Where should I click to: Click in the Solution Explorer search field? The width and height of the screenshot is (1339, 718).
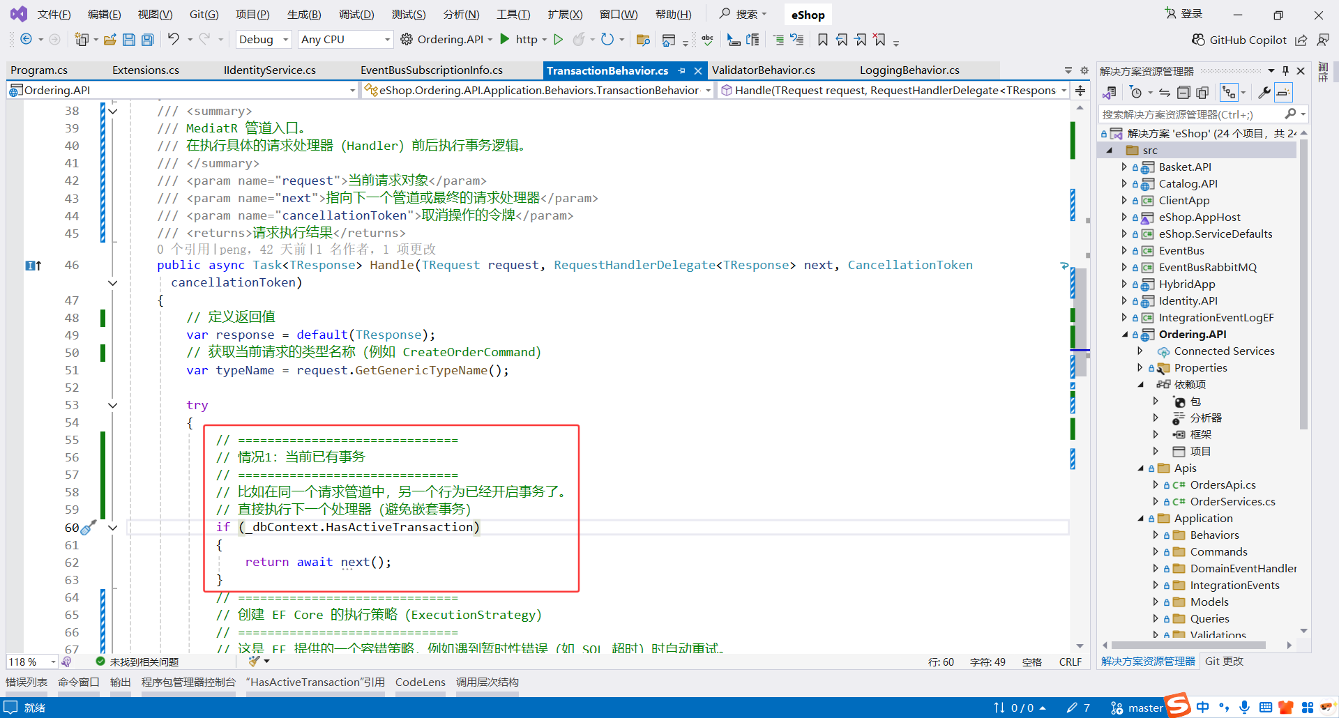1193,114
